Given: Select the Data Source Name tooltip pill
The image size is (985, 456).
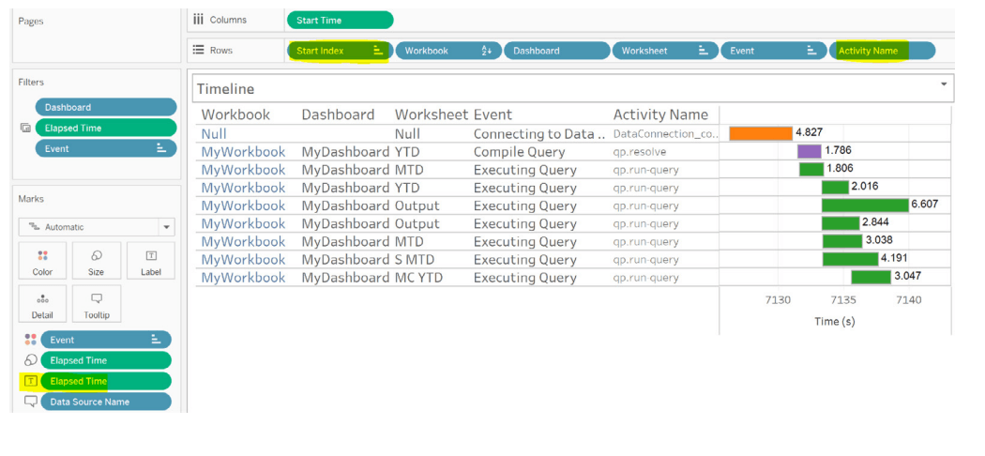Looking at the screenshot, I should 106,402.
